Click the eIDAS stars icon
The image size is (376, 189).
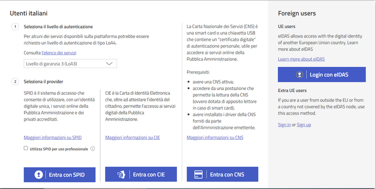tap(298, 75)
